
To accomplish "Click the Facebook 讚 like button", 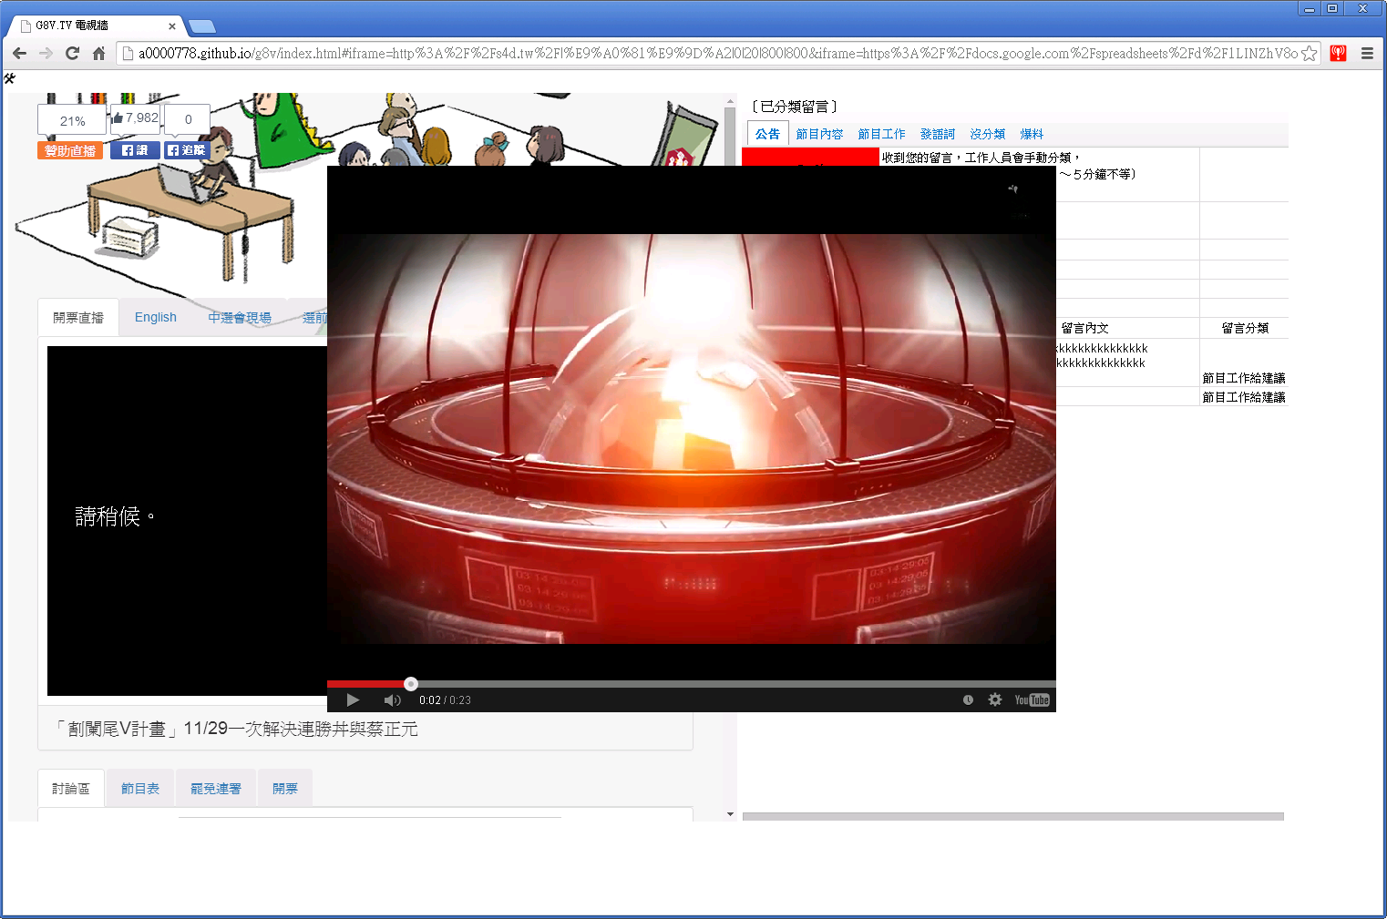I will [135, 150].
